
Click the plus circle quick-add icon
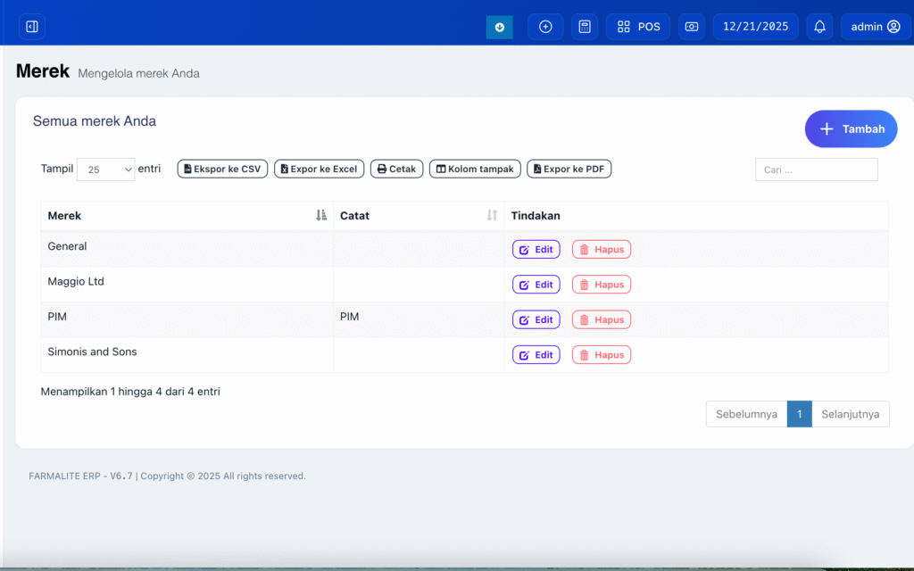pos(545,27)
